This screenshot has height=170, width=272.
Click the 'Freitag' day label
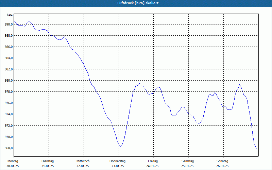(153, 161)
